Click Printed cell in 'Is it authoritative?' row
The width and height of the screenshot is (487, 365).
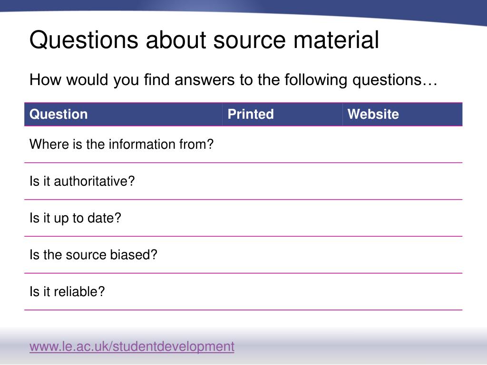pos(282,181)
